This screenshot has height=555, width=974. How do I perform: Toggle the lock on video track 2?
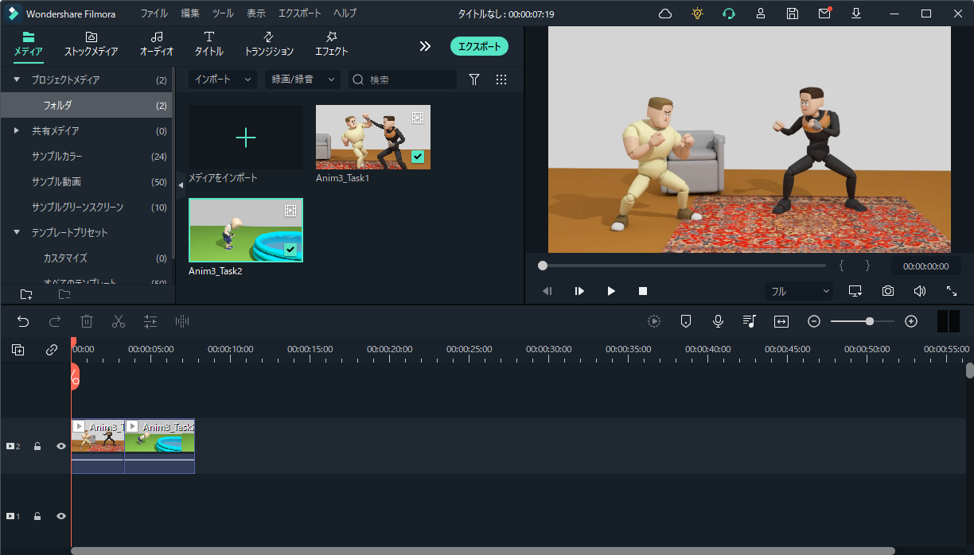click(37, 447)
